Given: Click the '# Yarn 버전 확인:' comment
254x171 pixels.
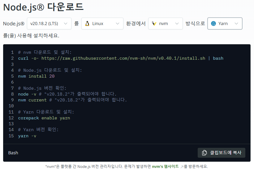Looking at the screenshot, I should pos(38,130).
